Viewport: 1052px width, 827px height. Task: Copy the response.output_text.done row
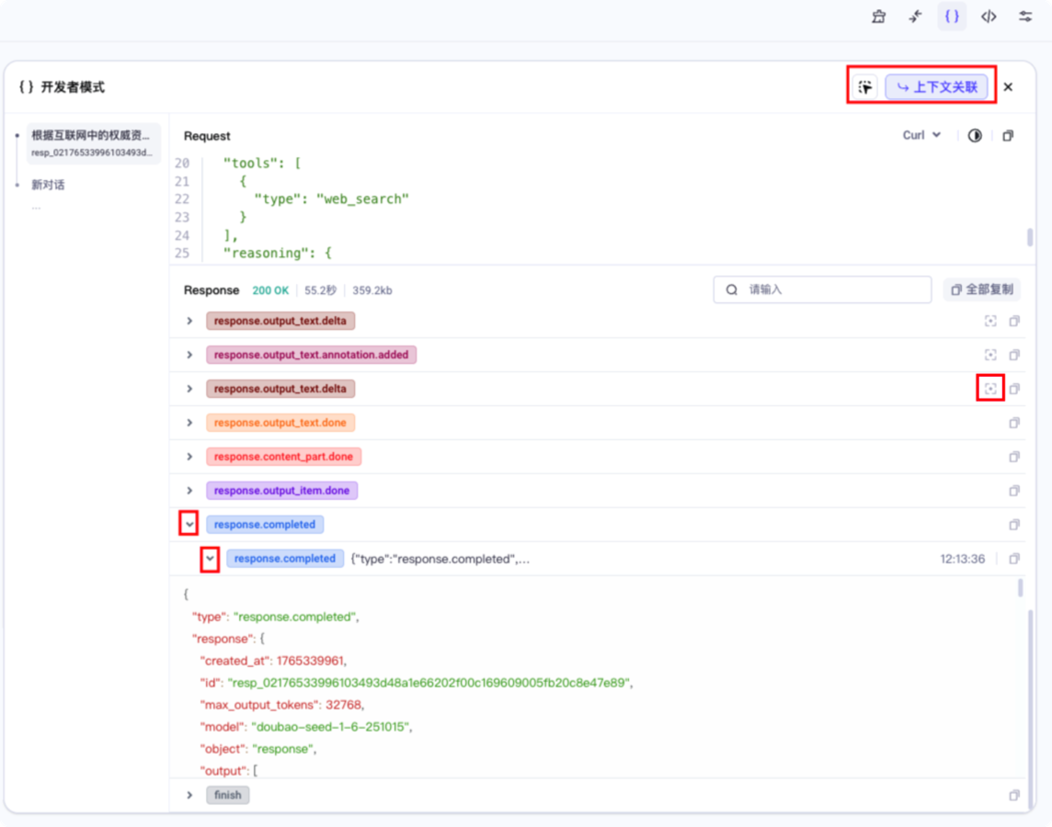point(1014,423)
